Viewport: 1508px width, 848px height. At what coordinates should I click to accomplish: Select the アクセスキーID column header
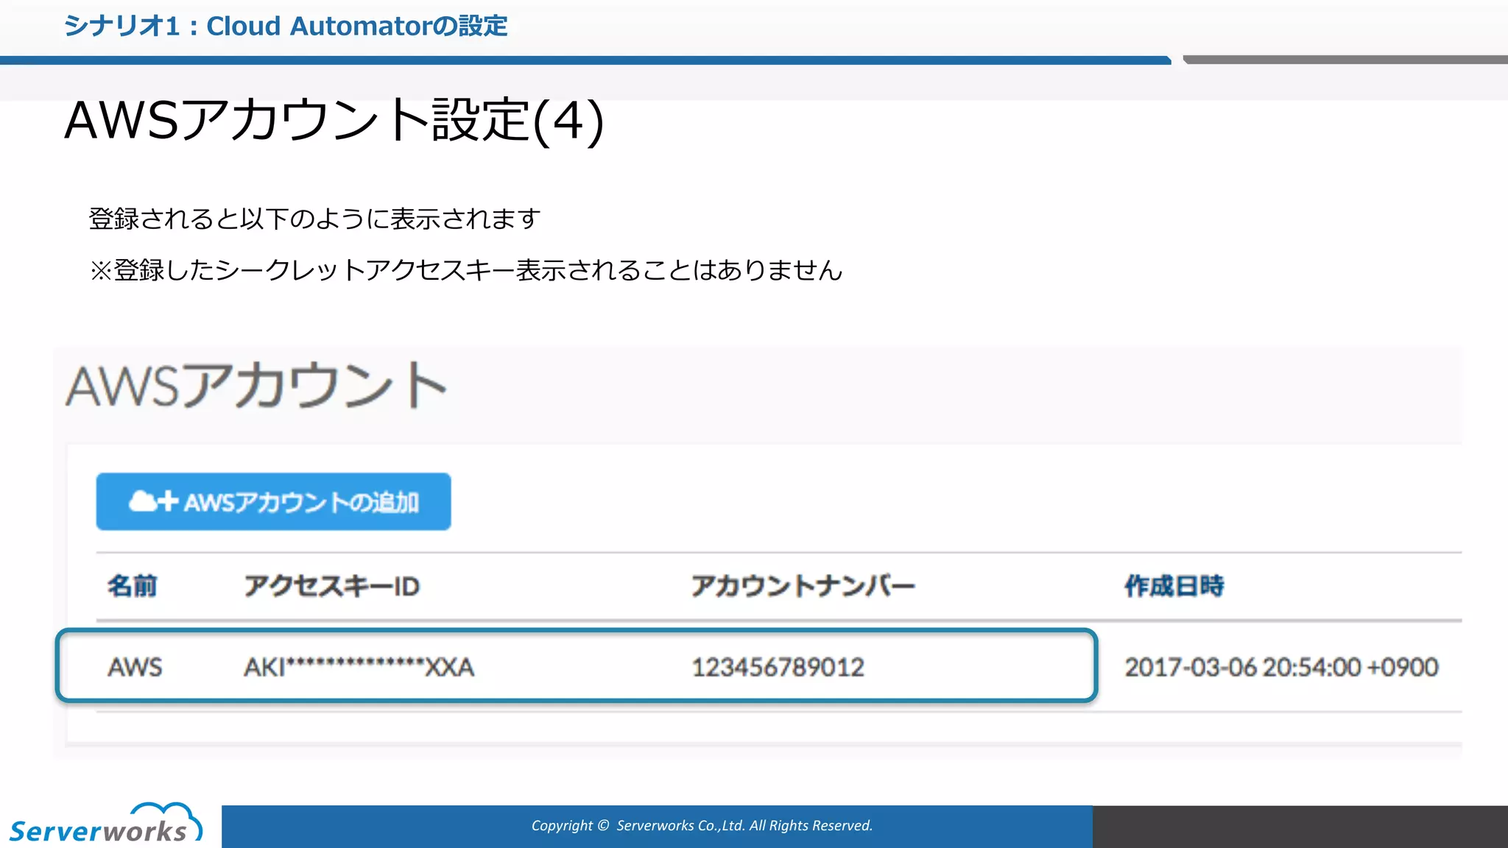pos(332,586)
